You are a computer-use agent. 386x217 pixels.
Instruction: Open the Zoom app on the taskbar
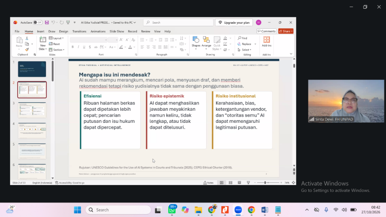[238, 210]
